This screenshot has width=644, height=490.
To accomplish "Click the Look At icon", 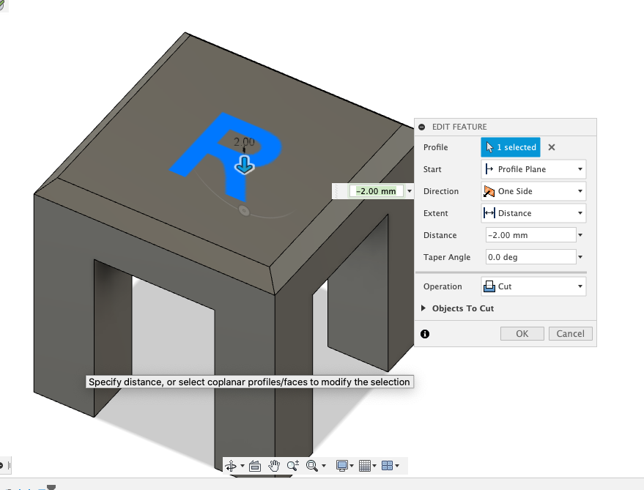I will coord(255,466).
